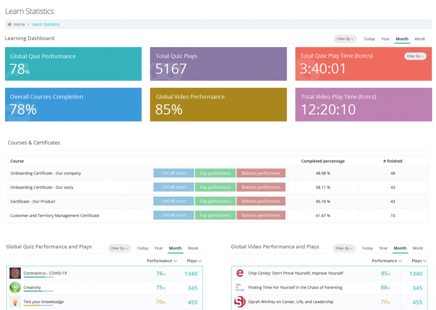Open the Plays sort dropdown in the quiz panel
The image size is (436, 310).
coord(194,261)
